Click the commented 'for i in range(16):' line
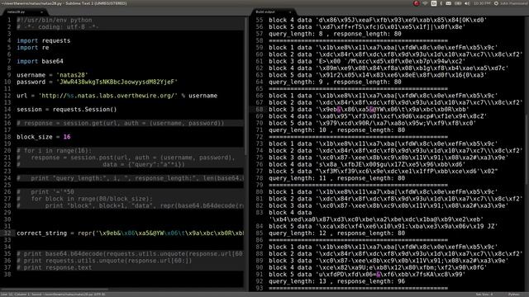The width and height of the screenshot is (529, 297). click(x=54, y=150)
